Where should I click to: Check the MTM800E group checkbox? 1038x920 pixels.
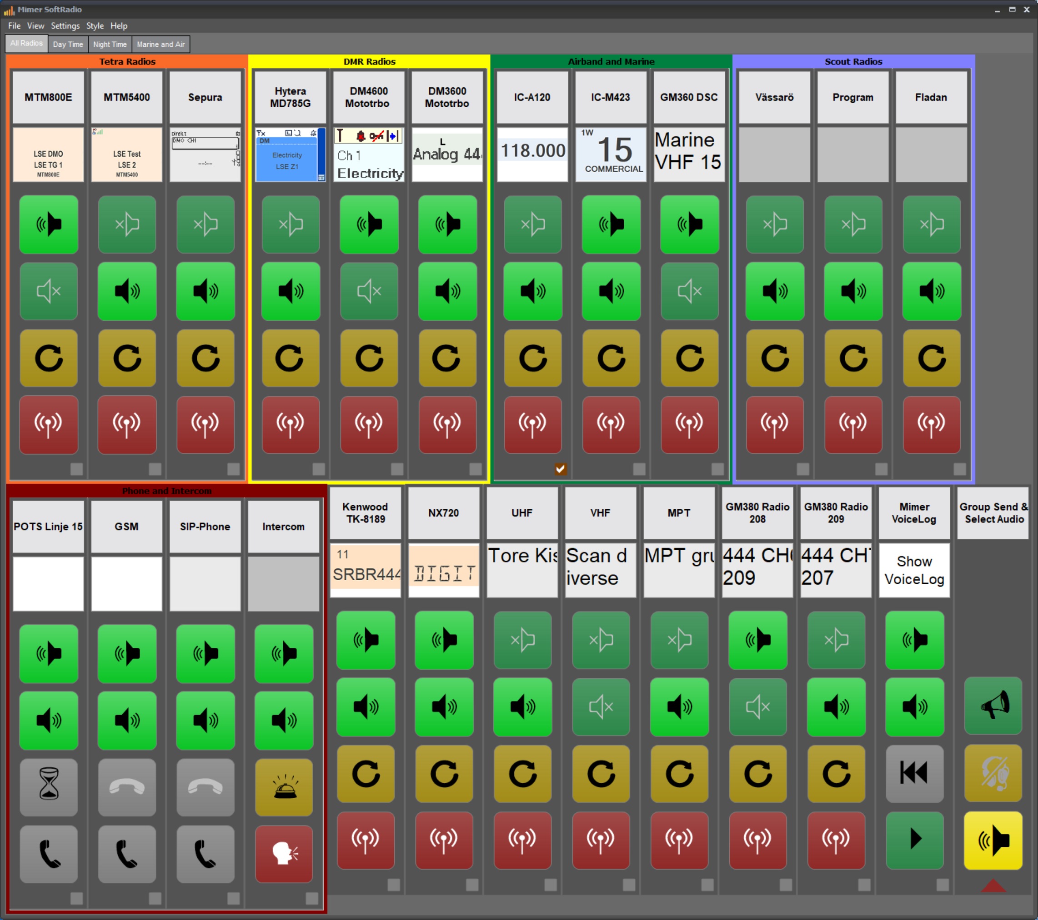(77, 469)
